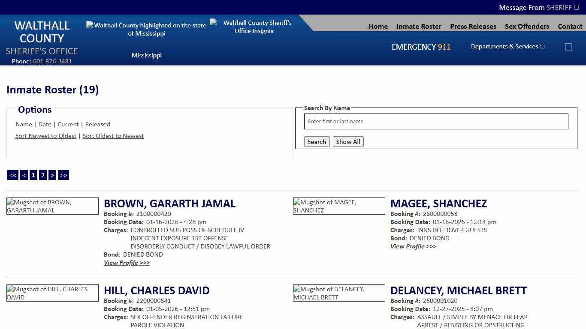Screen dimensions: 586x329
Task: Click the EMERGENCY 911 banner
Action: pos(421,47)
